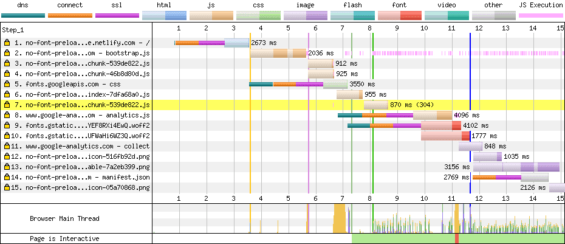
Task: Click the font legend color swatch
Action: coord(399,15)
